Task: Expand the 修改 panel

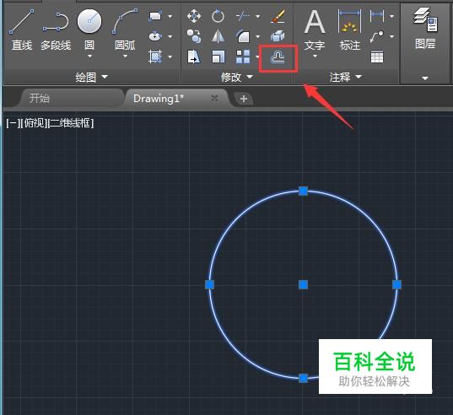Action: point(237,77)
